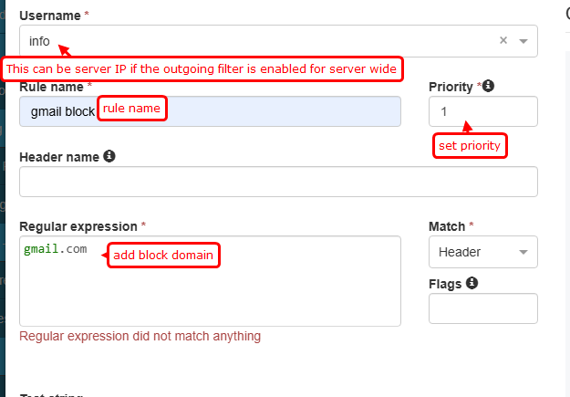Click the Priority number field

pos(482,110)
